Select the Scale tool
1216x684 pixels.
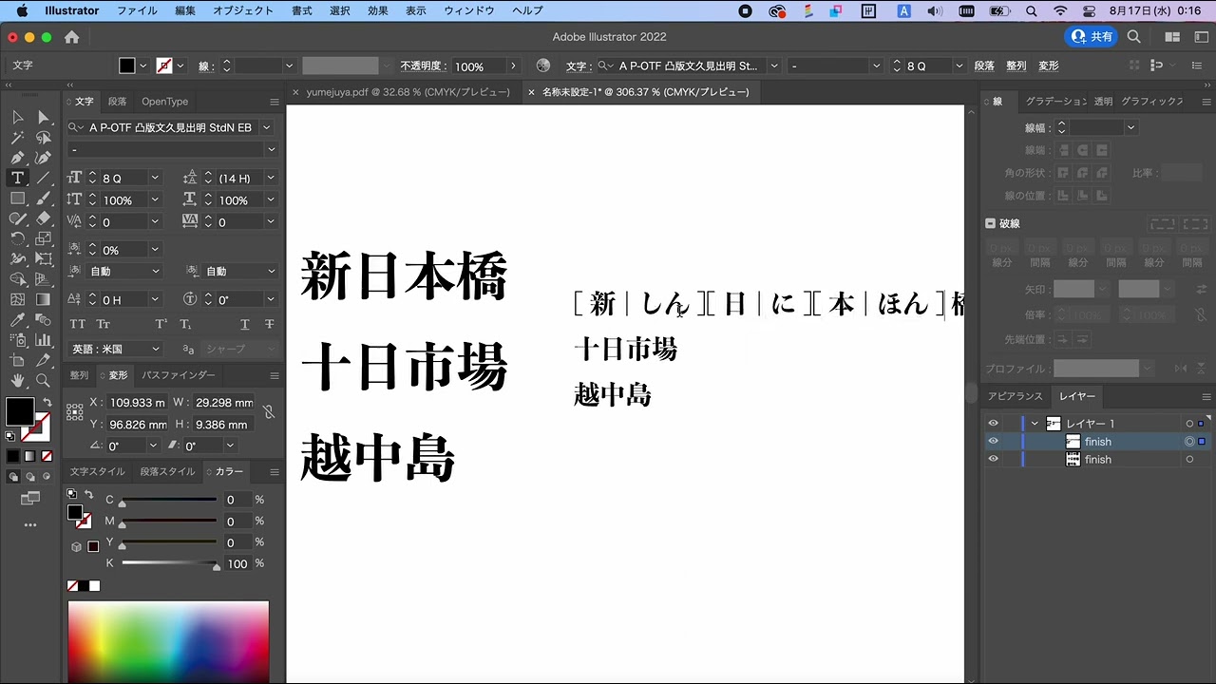43,238
